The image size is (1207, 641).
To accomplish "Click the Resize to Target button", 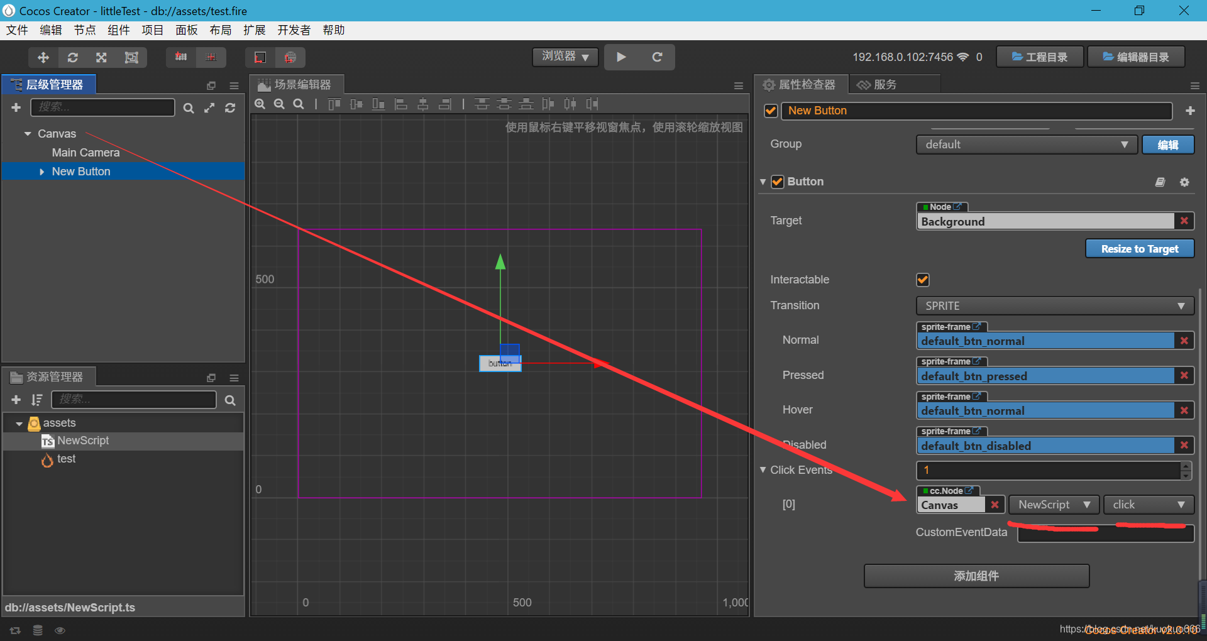I will [x=1140, y=249].
